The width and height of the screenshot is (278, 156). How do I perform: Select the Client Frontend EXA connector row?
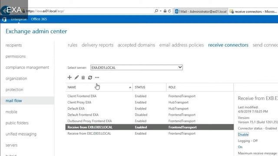(149, 96)
